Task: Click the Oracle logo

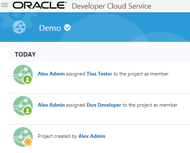Action: 40,5
